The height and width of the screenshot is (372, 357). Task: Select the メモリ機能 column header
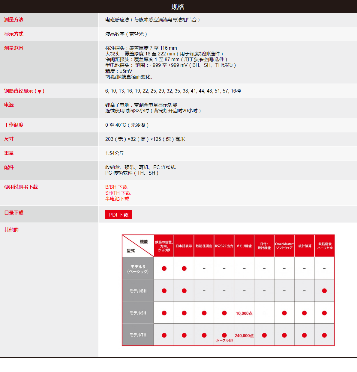(x=244, y=246)
